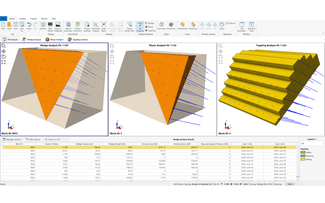This screenshot has height=203, width=325.
Task: Click the Filter options button
Action: tap(32, 139)
